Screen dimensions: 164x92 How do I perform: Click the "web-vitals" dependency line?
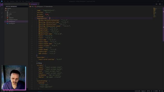click(47, 53)
